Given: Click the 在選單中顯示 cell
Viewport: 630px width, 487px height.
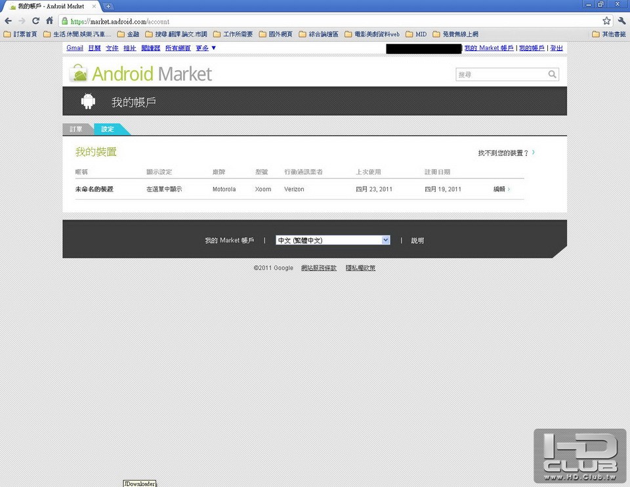Looking at the screenshot, I should point(164,189).
